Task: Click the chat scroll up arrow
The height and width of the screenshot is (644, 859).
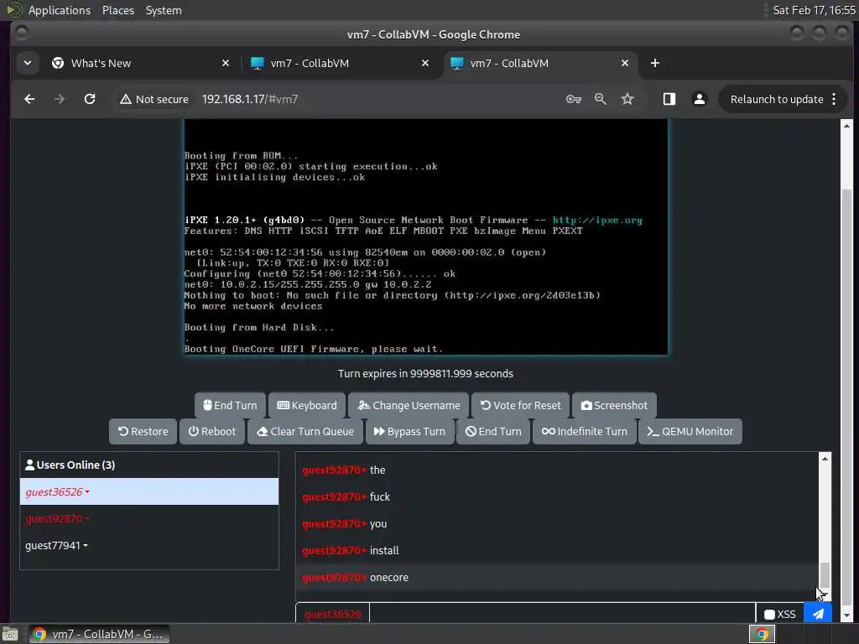Action: point(825,459)
